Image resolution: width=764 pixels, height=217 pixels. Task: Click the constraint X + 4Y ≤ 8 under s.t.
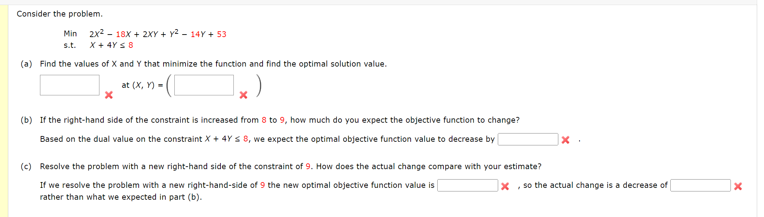tap(111, 45)
